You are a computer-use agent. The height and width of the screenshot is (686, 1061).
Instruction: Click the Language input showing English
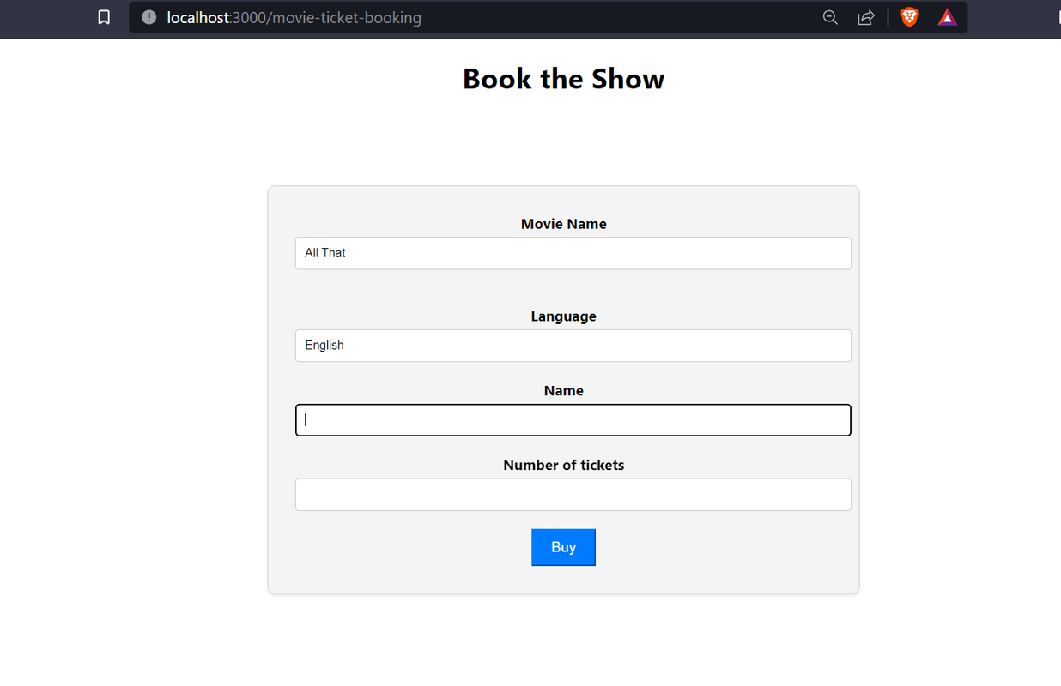pos(573,346)
